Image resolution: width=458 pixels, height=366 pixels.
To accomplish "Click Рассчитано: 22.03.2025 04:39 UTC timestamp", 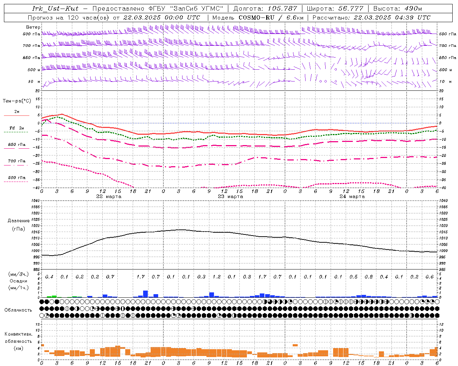I will click(371, 17).
